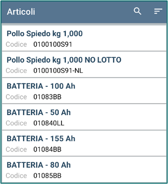Select BATTERIA - 100 Ah article
This screenshot has width=168, height=184.
(84, 91)
